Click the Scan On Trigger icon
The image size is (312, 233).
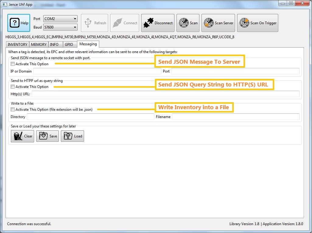tap(244, 23)
